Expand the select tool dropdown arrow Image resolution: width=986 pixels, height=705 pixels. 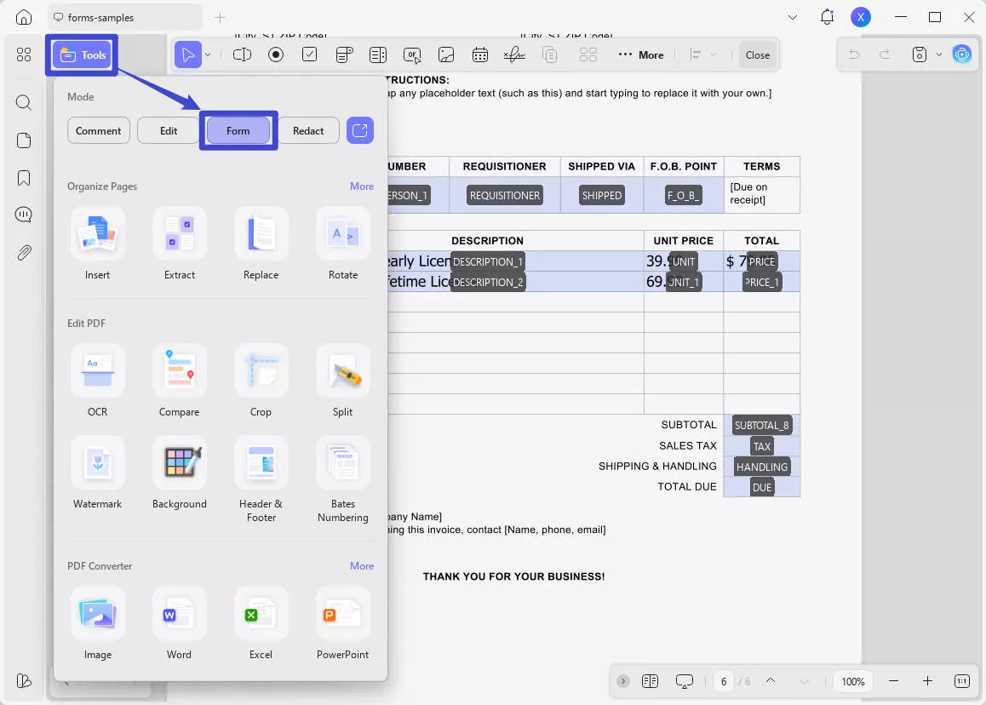tap(208, 54)
